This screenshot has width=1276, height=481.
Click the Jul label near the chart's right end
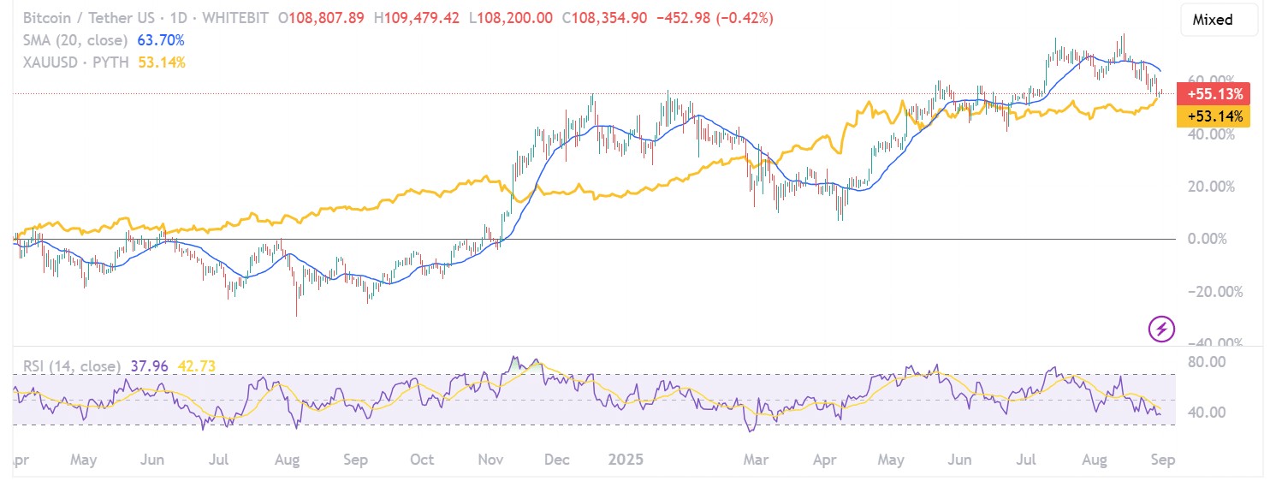(1028, 460)
